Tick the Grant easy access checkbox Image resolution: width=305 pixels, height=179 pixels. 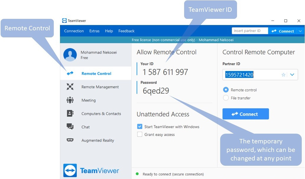pos(140,134)
